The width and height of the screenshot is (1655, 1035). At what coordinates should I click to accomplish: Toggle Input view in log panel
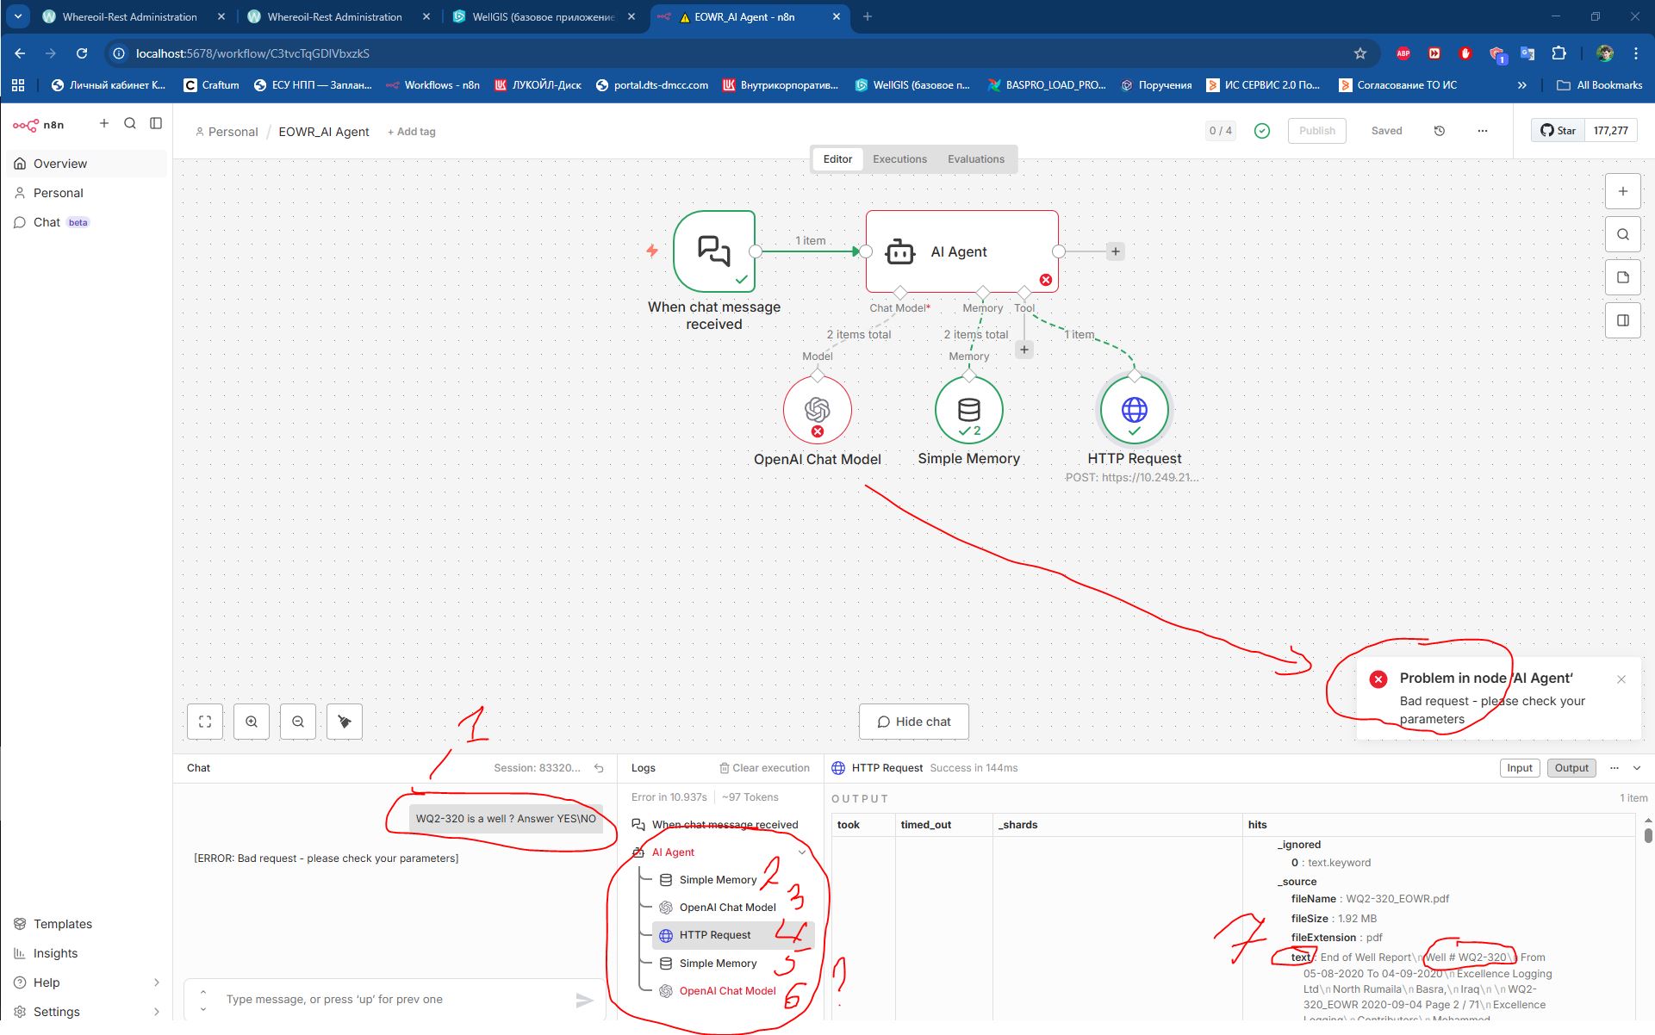coord(1519,768)
